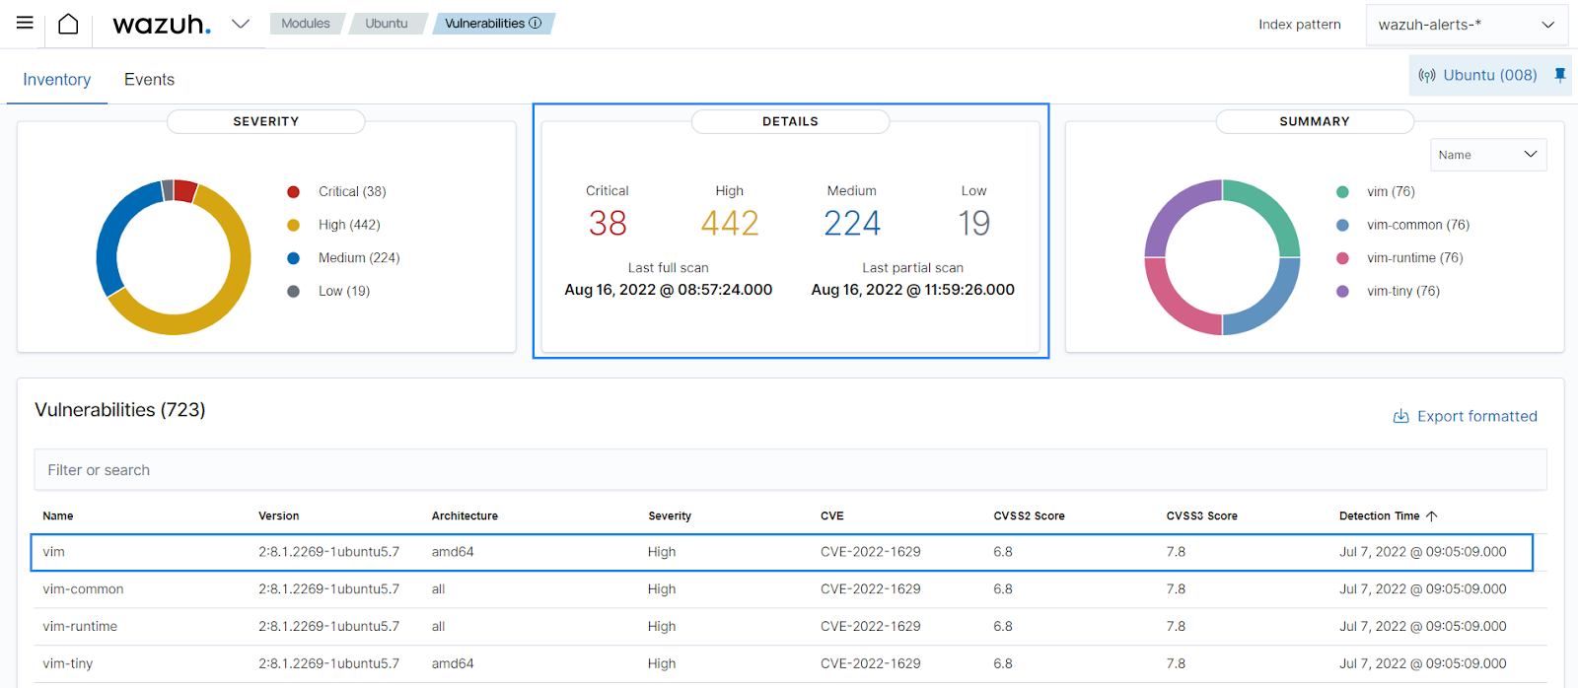Toggle Critical (38) severity legend item
The height and width of the screenshot is (688, 1578).
337,192
